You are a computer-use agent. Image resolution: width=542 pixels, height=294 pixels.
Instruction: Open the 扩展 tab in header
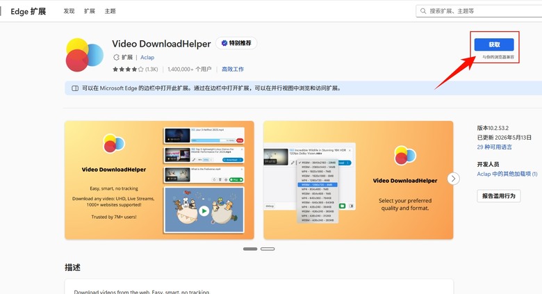point(90,11)
